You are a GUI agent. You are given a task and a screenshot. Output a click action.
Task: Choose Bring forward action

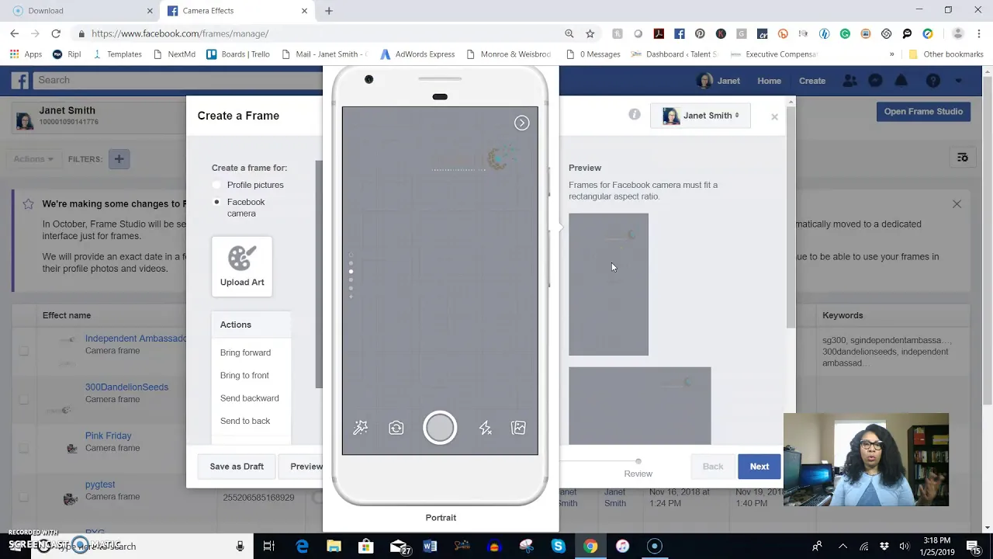245,352
